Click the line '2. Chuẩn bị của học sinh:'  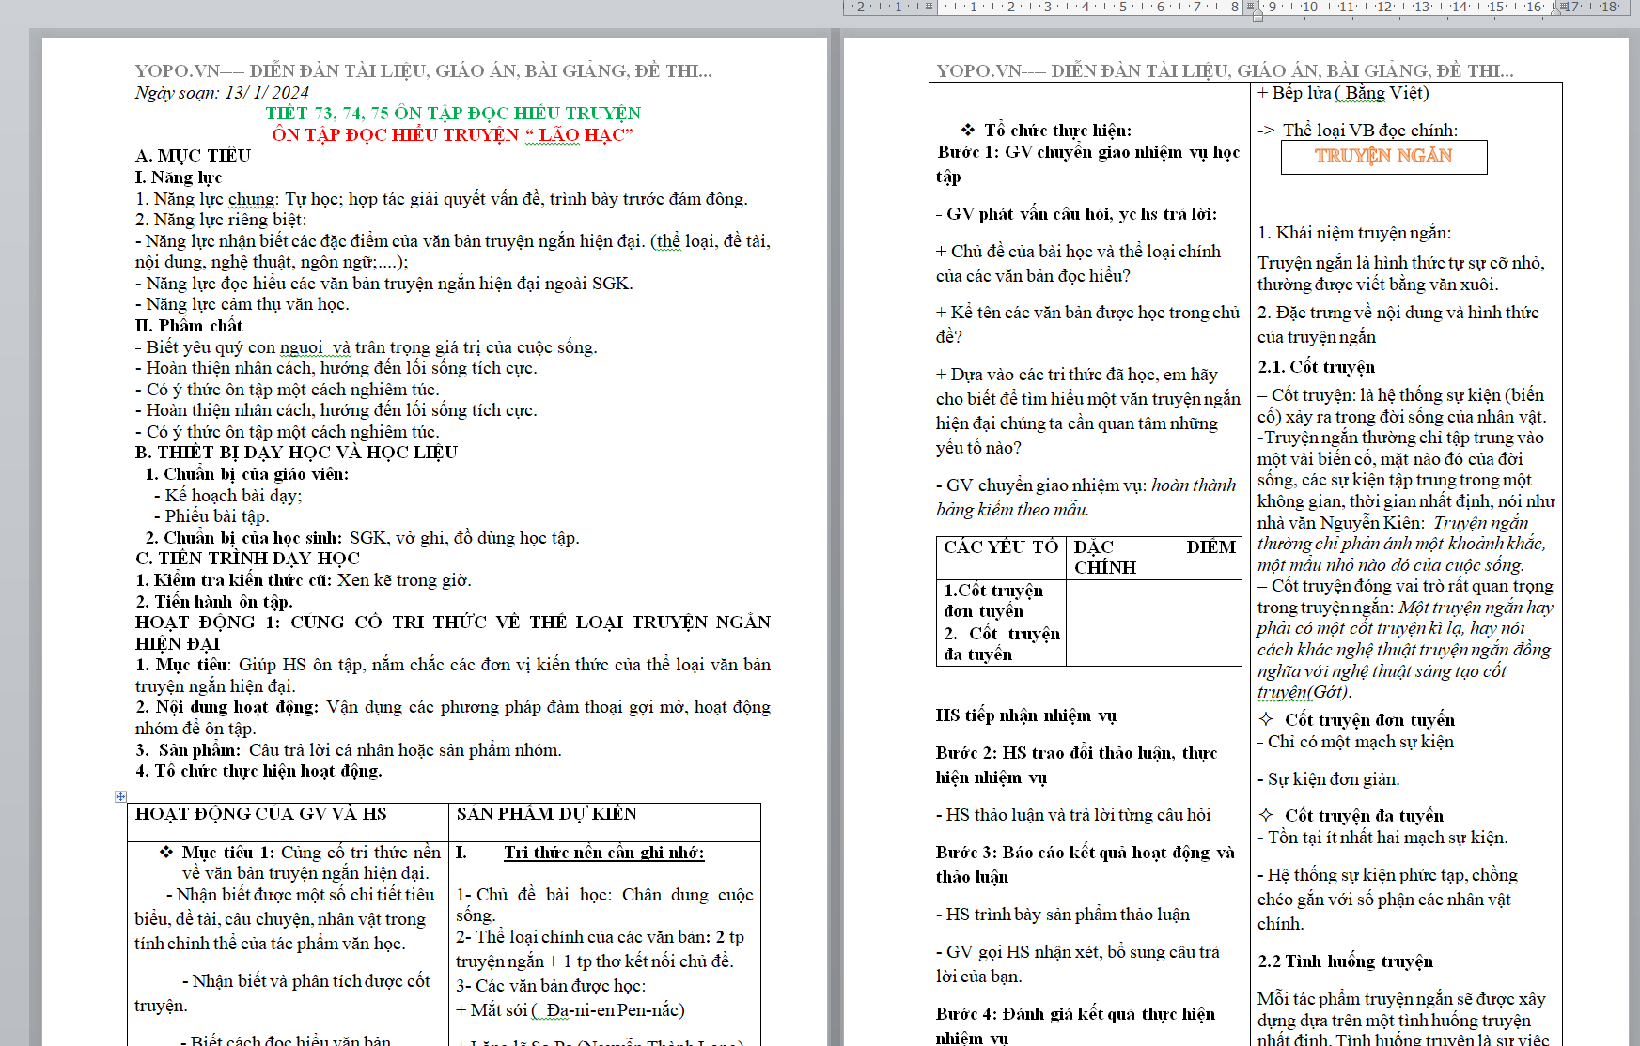pyautogui.click(x=362, y=538)
